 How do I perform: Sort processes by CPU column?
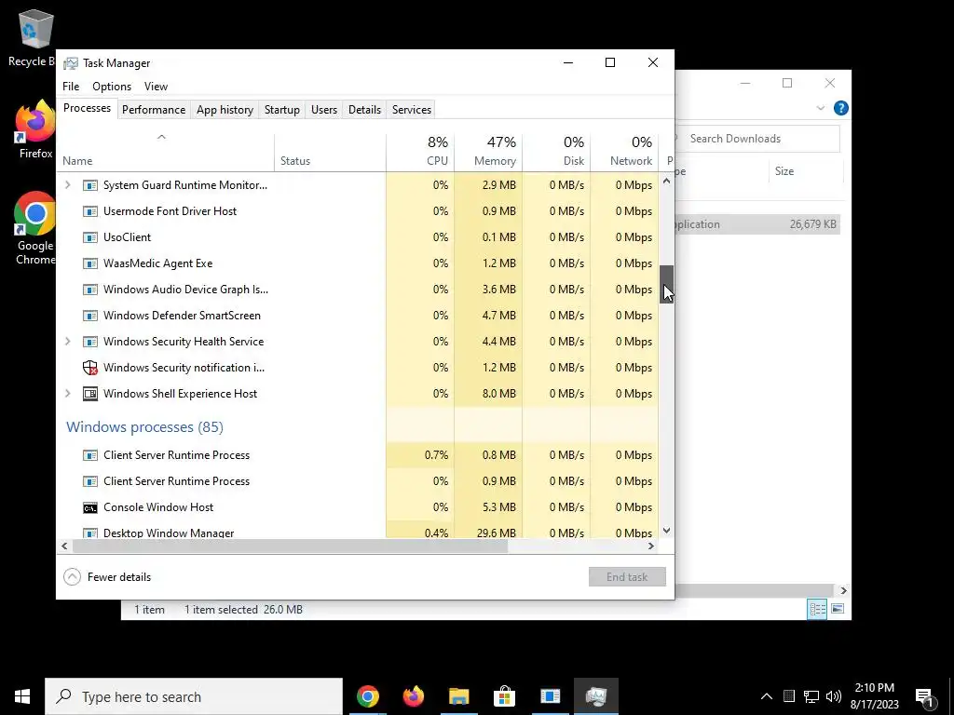pos(420,152)
